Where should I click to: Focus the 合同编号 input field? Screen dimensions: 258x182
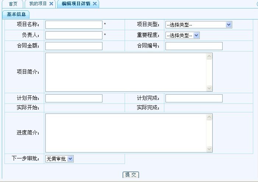pyautogui.click(x=194, y=46)
